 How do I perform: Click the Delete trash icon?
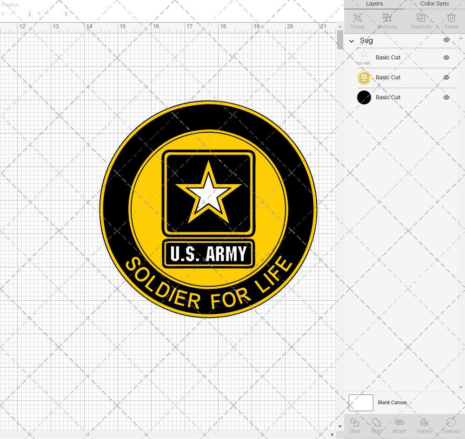click(452, 18)
